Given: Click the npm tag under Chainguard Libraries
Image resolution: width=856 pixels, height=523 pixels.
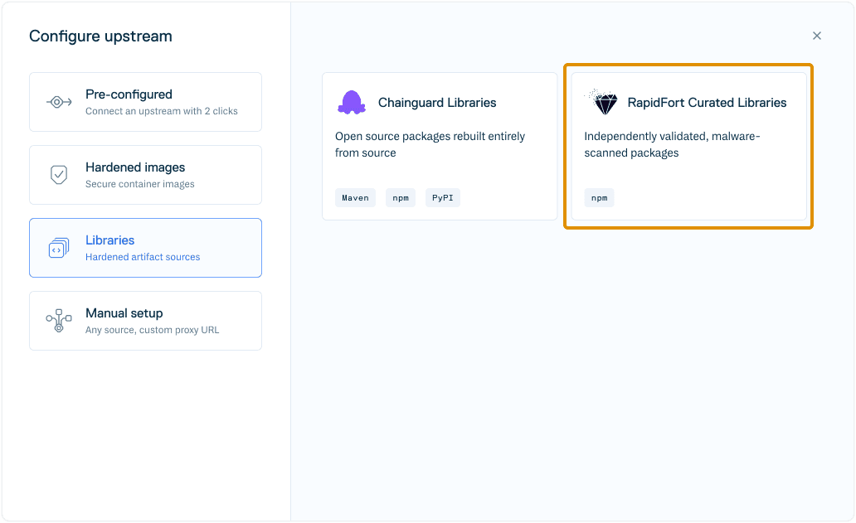Looking at the screenshot, I should point(401,198).
